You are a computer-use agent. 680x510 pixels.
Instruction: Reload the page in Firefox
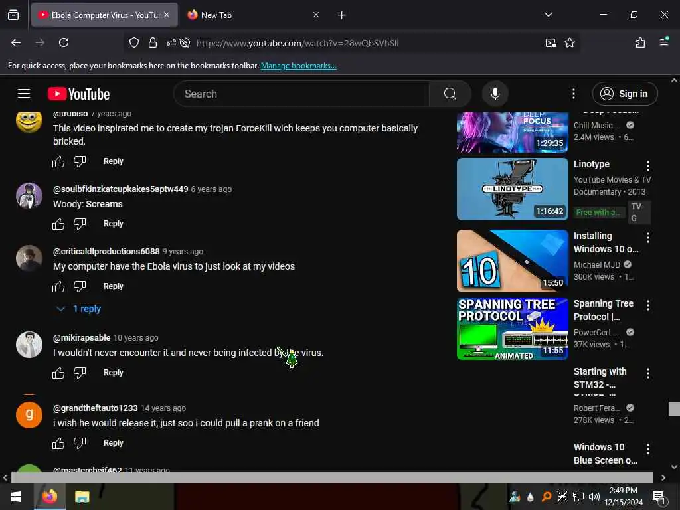click(x=64, y=42)
